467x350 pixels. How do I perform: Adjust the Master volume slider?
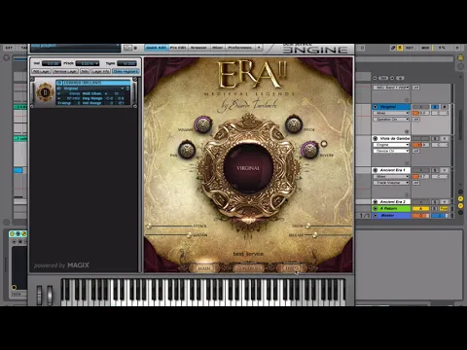(x=420, y=215)
